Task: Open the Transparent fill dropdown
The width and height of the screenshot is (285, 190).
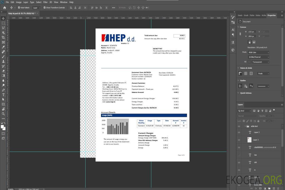Action: (x=260, y=62)
